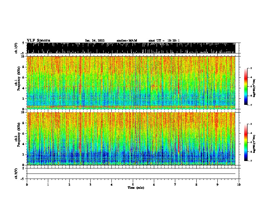The height and width of the screenshot is (207, 269).
Task: Click the "ch.3(V)" axis label
Action: 16,174
